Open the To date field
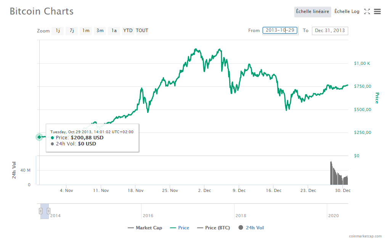389x245 pixels. coord(330,31)
